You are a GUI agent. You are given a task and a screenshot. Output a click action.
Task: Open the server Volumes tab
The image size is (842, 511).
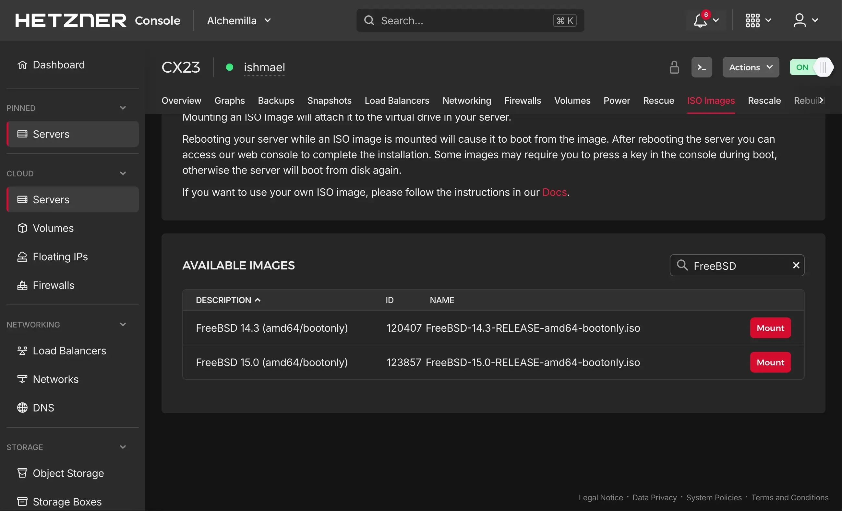click(x=572, y=101)
